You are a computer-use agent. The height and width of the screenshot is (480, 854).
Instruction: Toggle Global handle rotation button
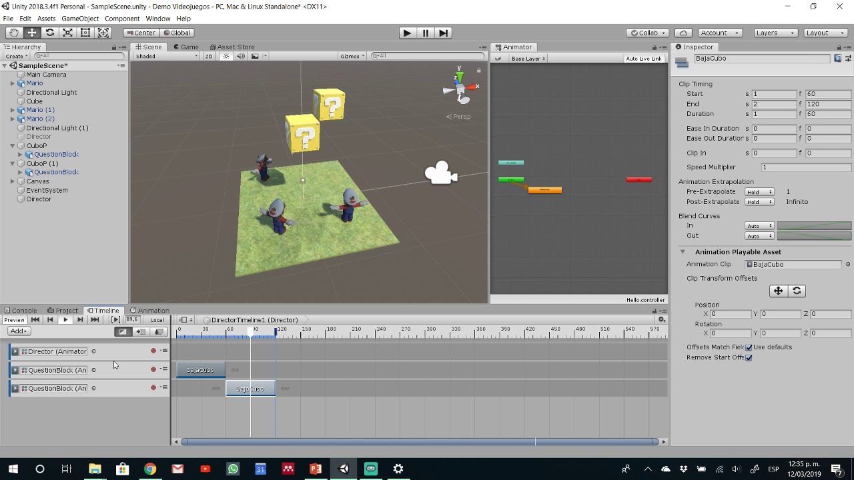click(177, 33)
